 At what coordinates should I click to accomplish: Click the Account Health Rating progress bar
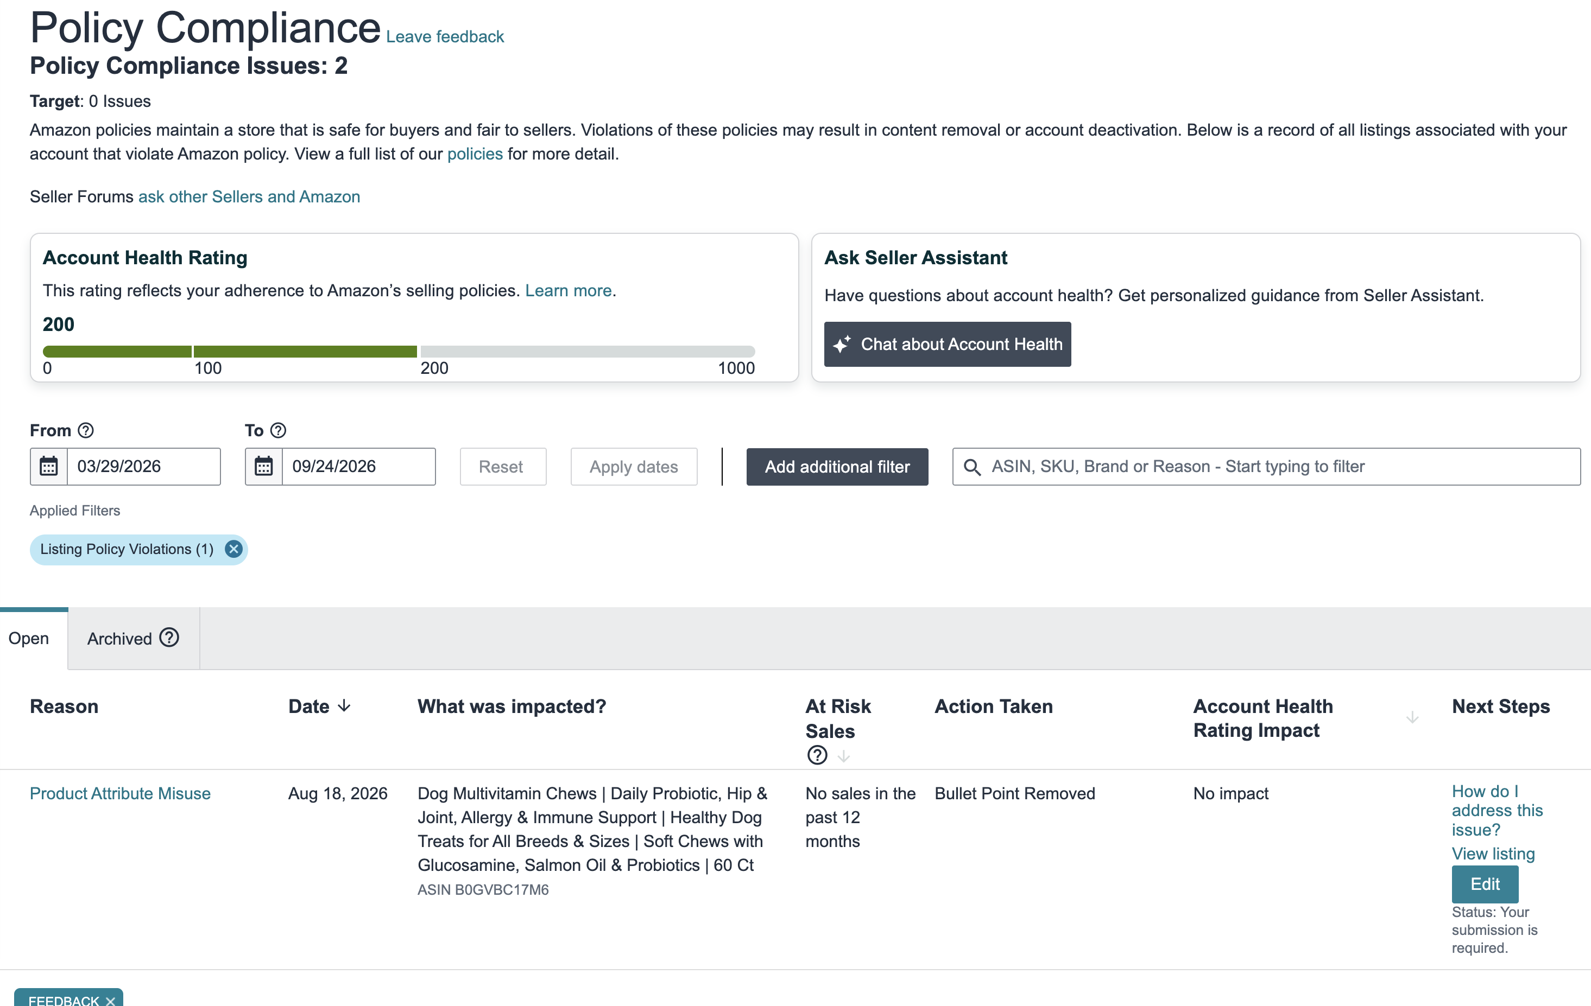[399, 351]
